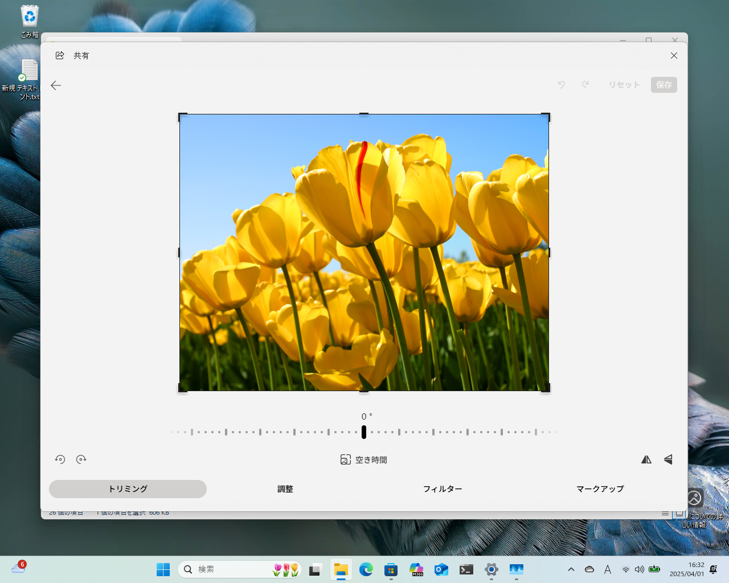
Task: Click the taskbar 検索 search box
Action: [239, 569]
